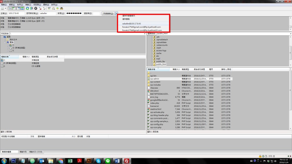Open the dropdown arrow beside Site Manager

(x=5, y=8)
